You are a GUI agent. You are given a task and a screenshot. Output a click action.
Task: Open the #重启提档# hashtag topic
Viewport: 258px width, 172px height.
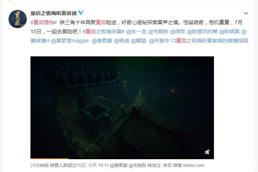point(44,22)
